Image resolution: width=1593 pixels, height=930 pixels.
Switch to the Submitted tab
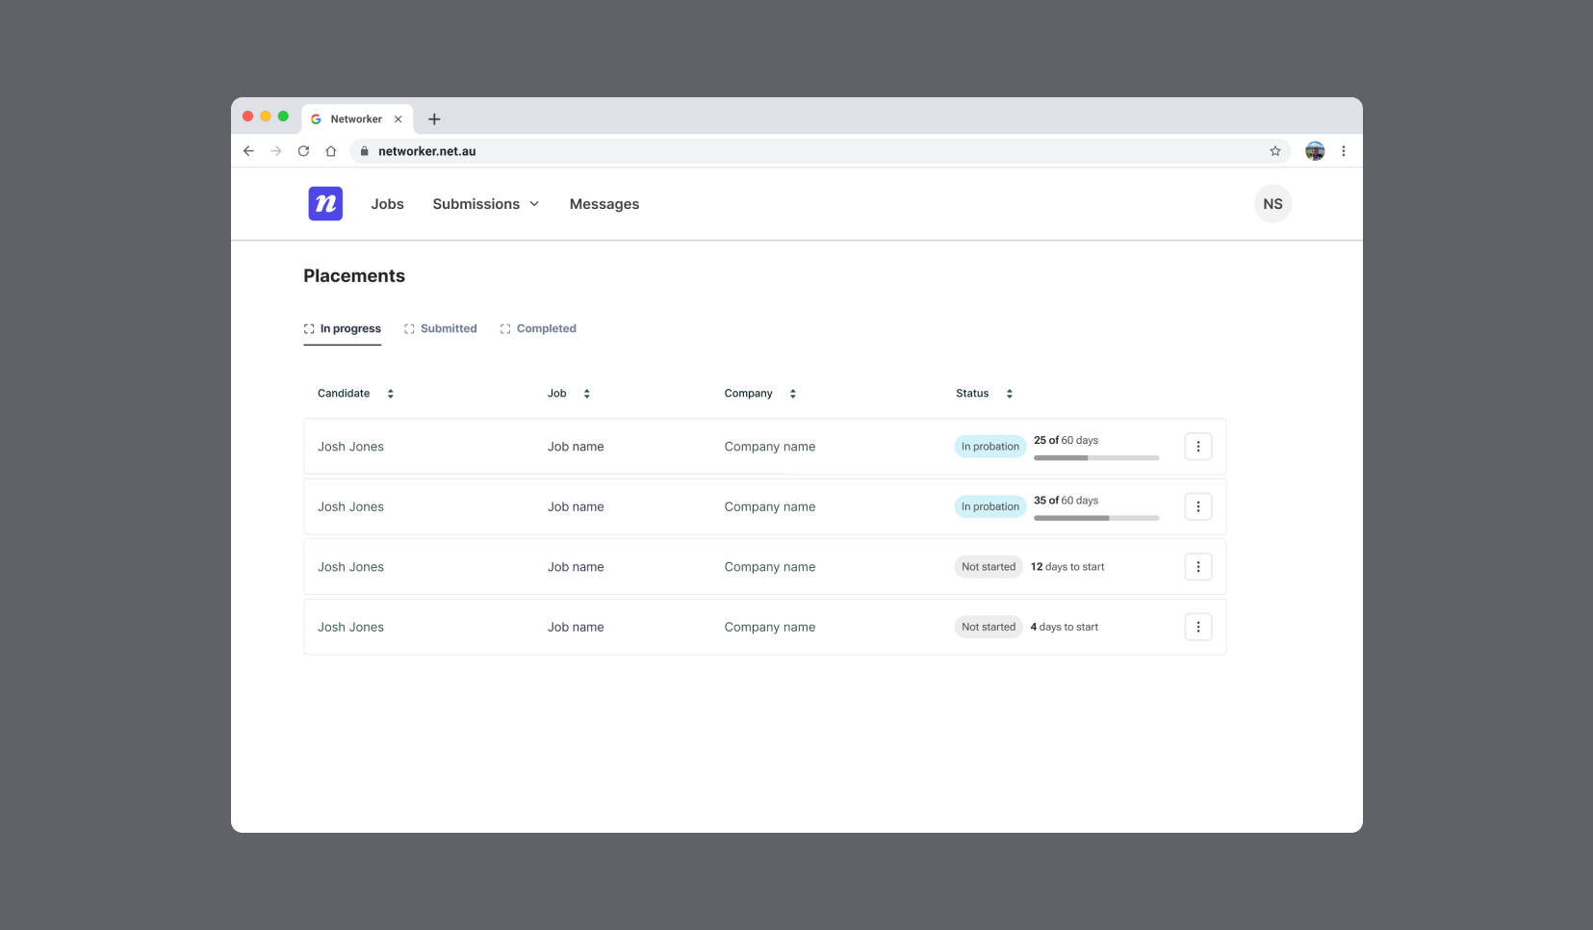pyautogui.click(x=441, y=328)
